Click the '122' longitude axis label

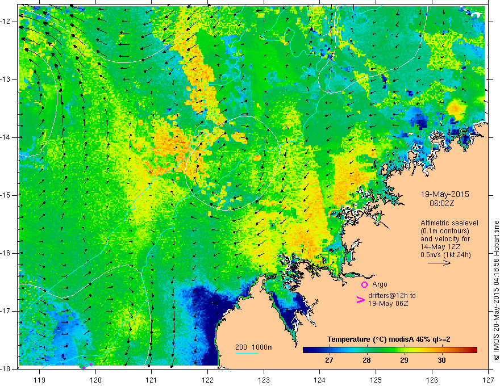click(x=207, y=380)
